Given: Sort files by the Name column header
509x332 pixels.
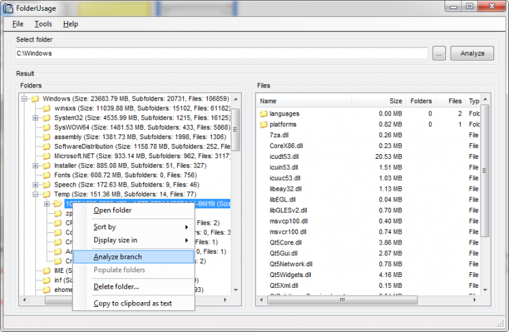Looking at the screenshot, I should click(x=305, y=101).
